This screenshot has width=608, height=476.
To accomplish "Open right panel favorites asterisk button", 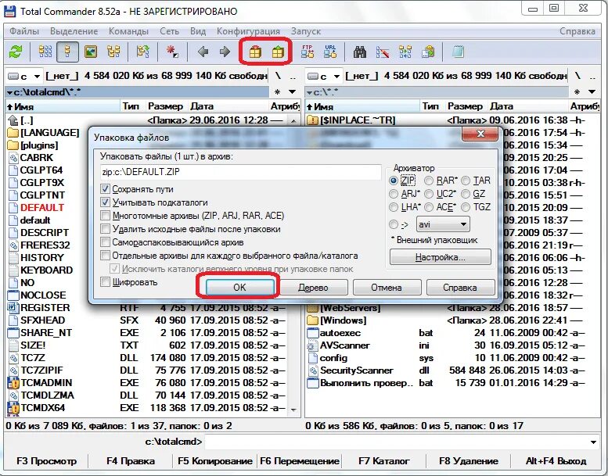I will 577,92.
